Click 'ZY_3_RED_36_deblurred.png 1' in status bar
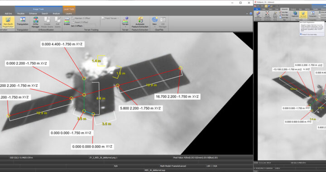Image resolution: width=326 pixels, height=172 pixels. point(103,158)
